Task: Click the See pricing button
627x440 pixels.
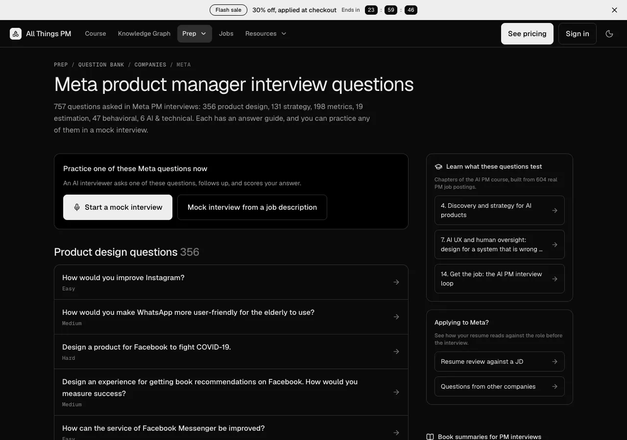Action: click(527, 34)
